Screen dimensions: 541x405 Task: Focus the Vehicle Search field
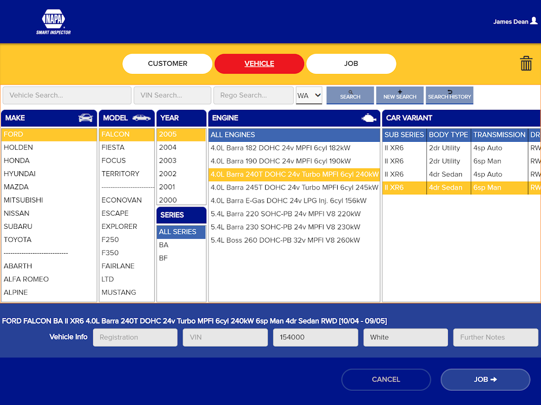(67, 95)
